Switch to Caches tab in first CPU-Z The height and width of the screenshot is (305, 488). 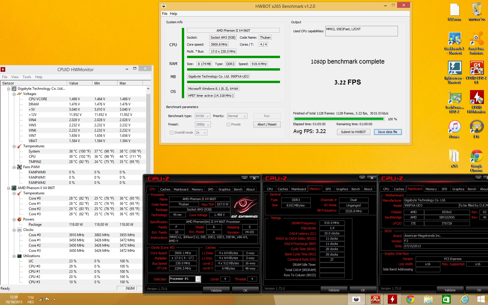coord(165,189)
